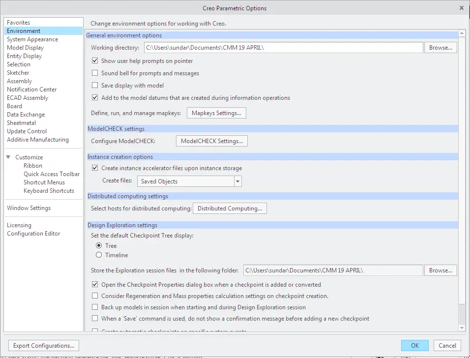Select Configuration Editor in sidebar

[x=33, y=234]
